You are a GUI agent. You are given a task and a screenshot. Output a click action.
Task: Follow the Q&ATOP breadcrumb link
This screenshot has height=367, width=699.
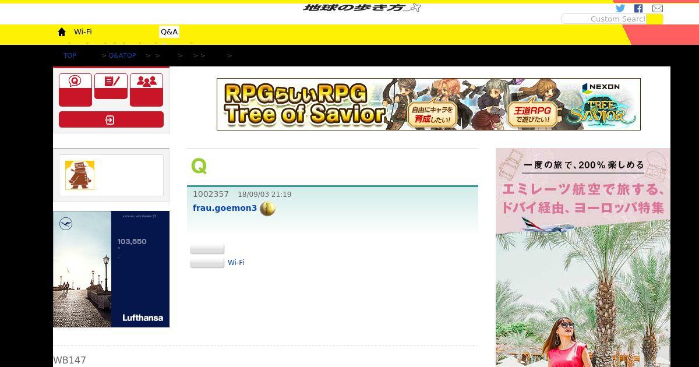(x=122, y=55)
